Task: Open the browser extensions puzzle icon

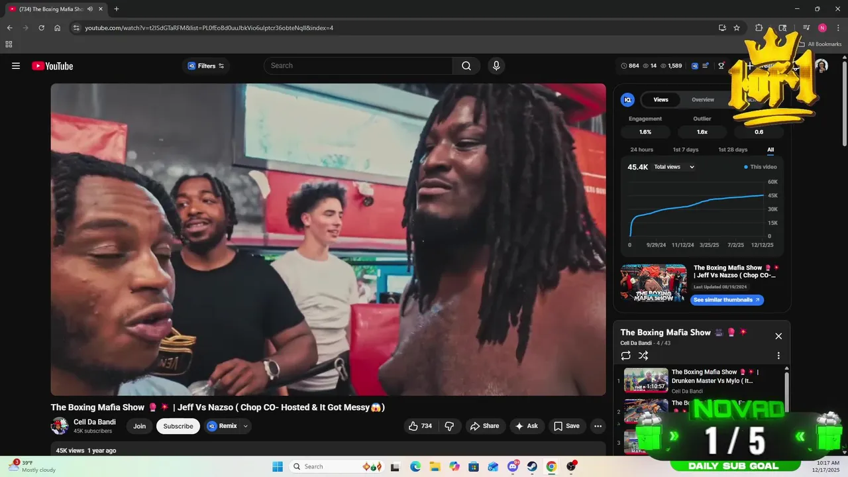Action: [759, 28]
